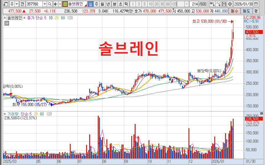Choose the 3 interval button

coord(139,4)
